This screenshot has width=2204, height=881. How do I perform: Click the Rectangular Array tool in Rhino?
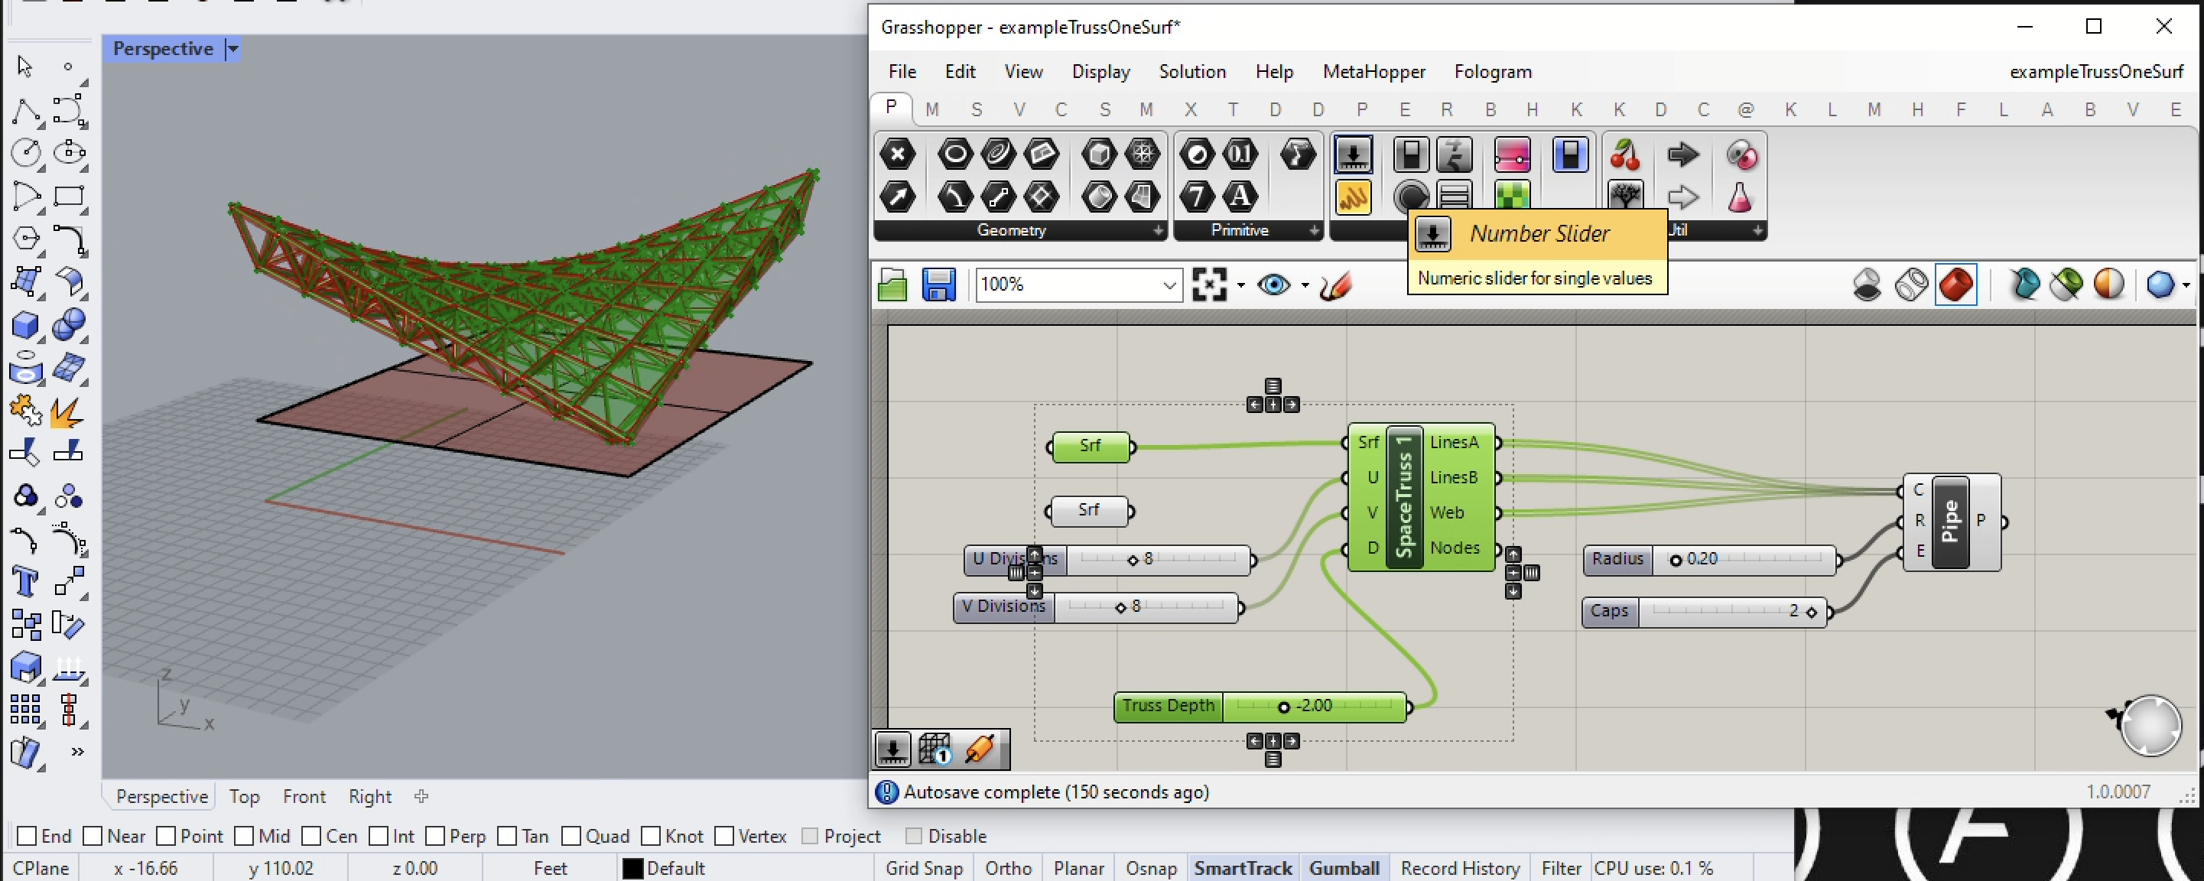pos(26,710)
